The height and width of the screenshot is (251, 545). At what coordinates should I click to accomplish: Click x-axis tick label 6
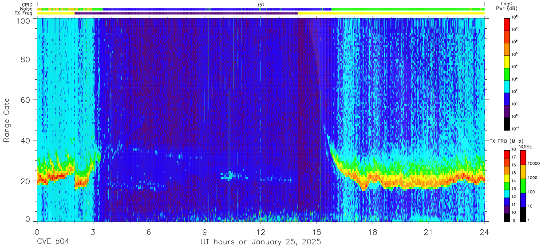tap(149, 232)
